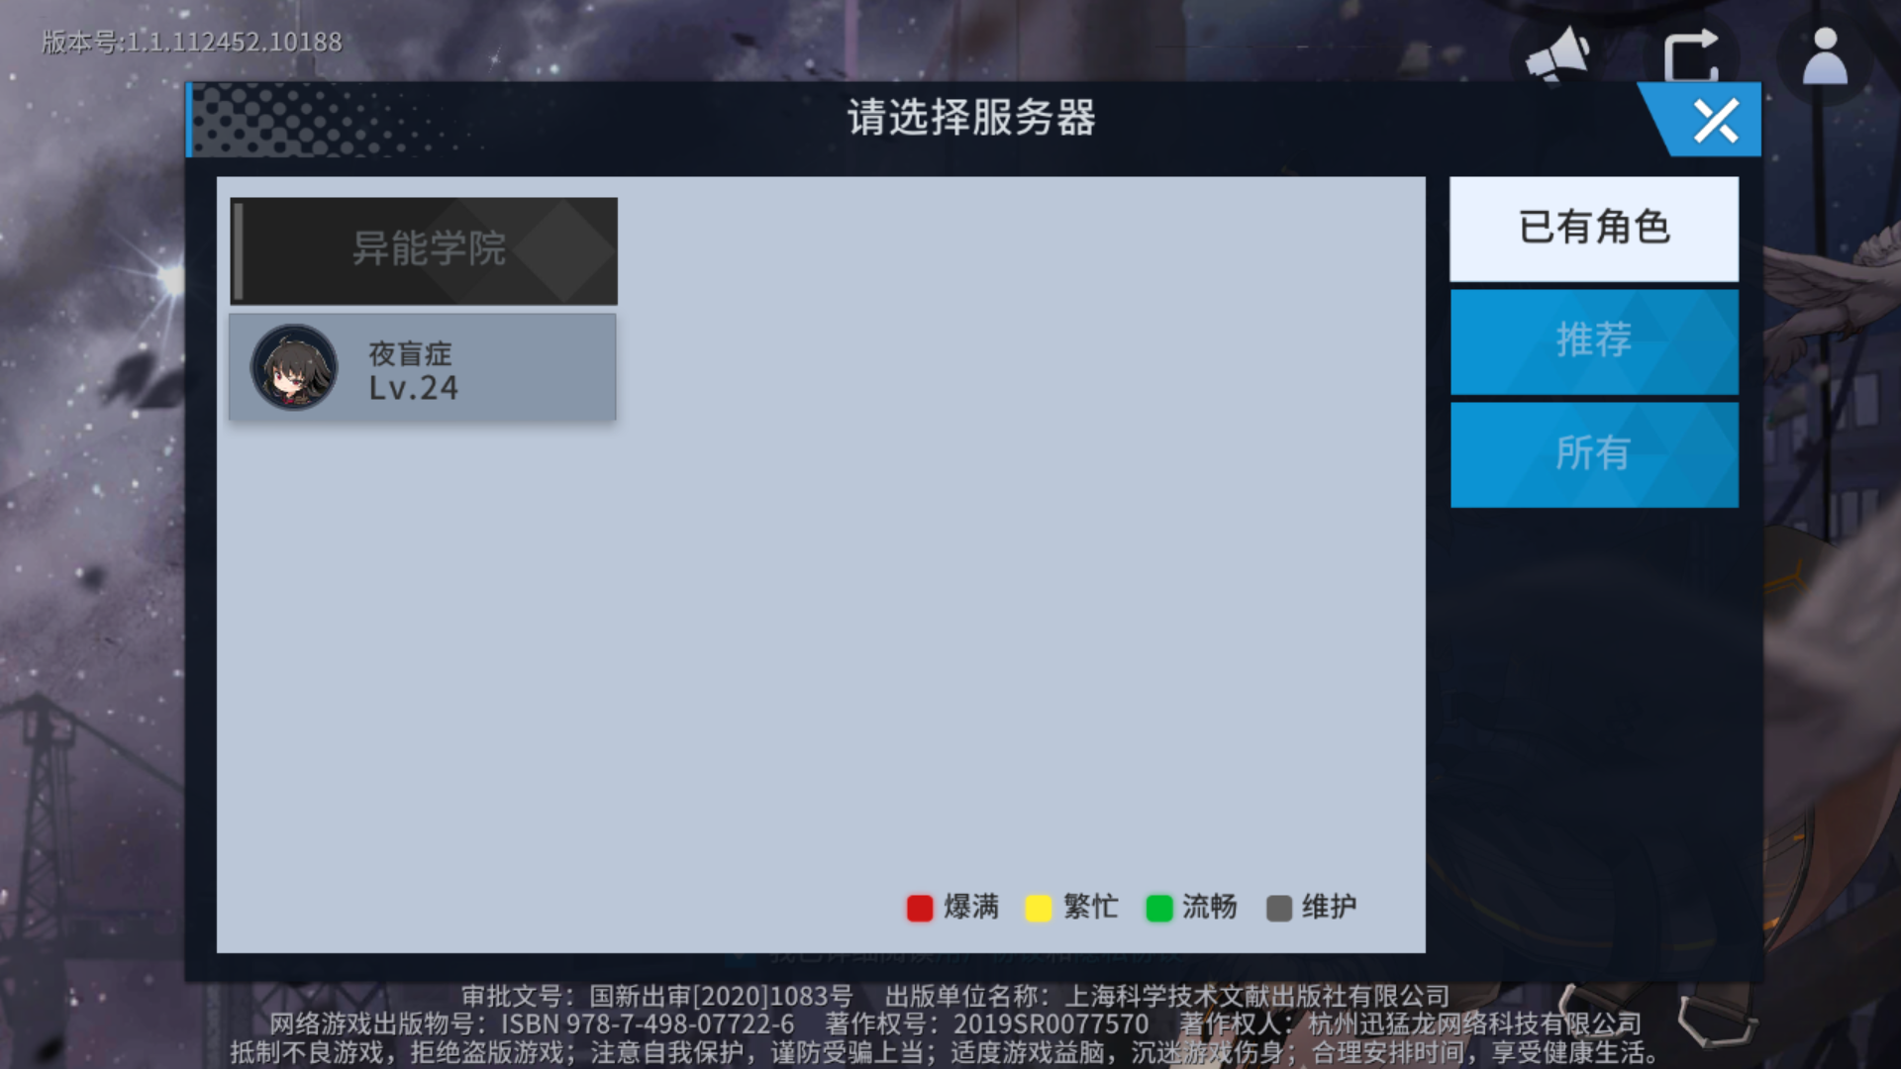Click the 夜盲症 character avatar

[294, 368]
